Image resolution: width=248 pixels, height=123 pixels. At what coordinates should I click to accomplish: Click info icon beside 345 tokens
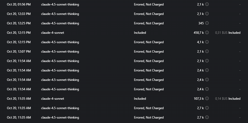click(x=207, y=23)
